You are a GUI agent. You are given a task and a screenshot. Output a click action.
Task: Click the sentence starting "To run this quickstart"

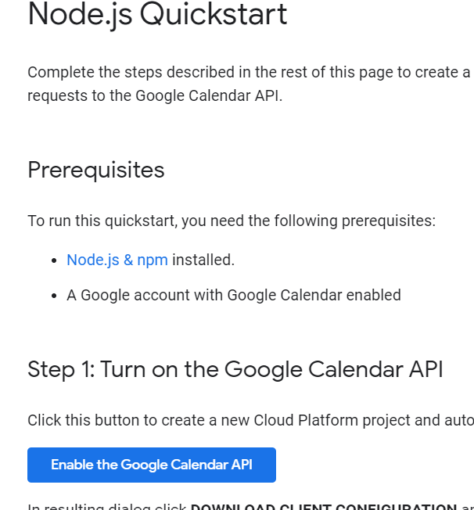point(232,221)
